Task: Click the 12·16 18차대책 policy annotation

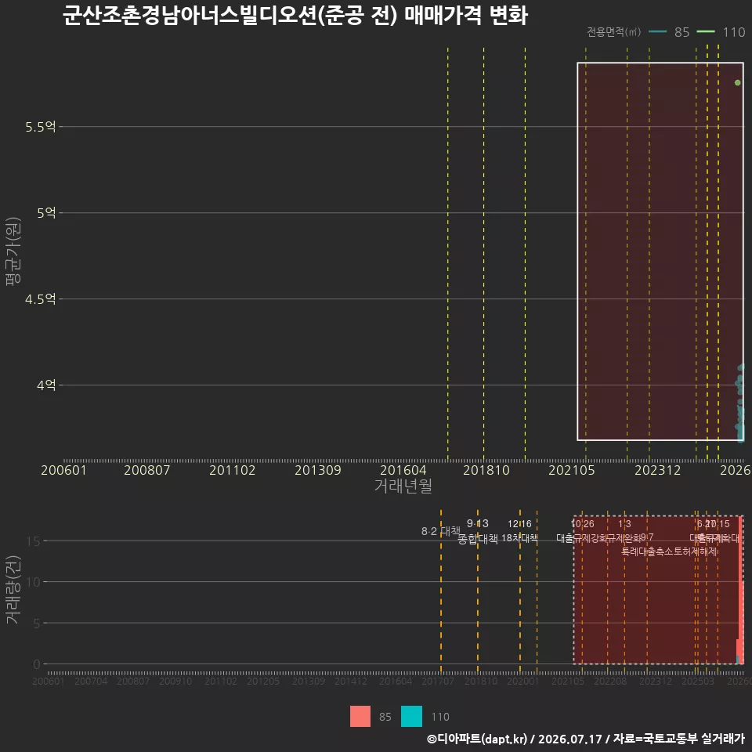Action: (519, 531)
